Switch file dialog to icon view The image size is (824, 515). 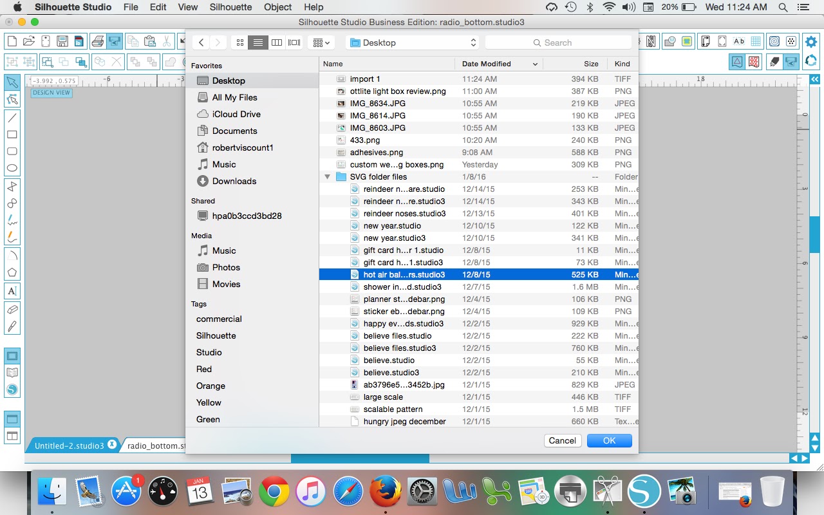(240, 42)
